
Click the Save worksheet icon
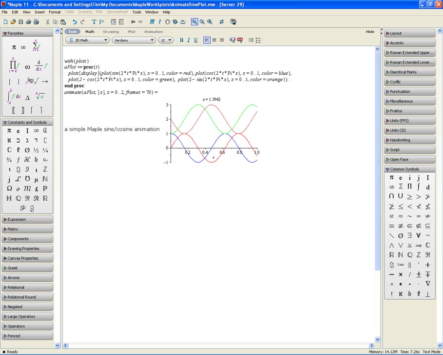20,22
